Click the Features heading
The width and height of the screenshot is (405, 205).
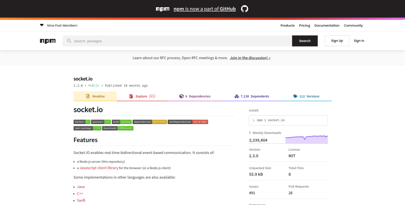[86, 140]
